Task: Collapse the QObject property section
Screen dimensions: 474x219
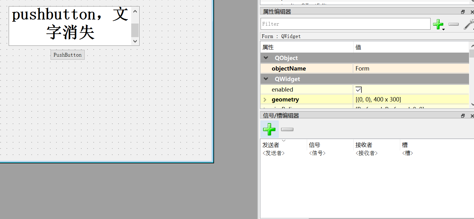Action: (x=266, y=58)
